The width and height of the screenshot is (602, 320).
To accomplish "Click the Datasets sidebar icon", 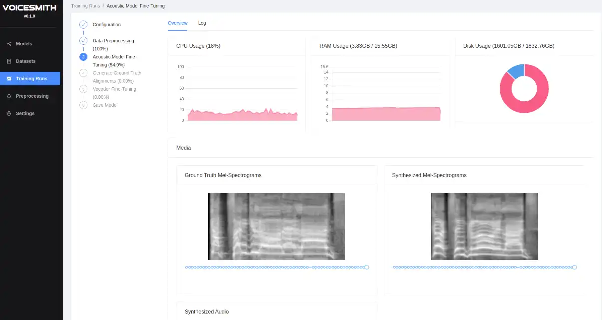I will click(9, 61).
